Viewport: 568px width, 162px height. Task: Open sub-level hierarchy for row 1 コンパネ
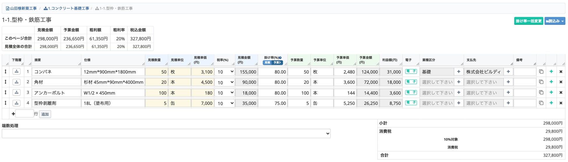(17, 72)
